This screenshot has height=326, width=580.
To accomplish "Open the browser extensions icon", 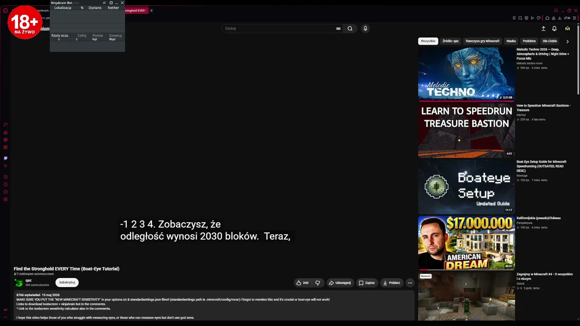I will tap(547, 18).
